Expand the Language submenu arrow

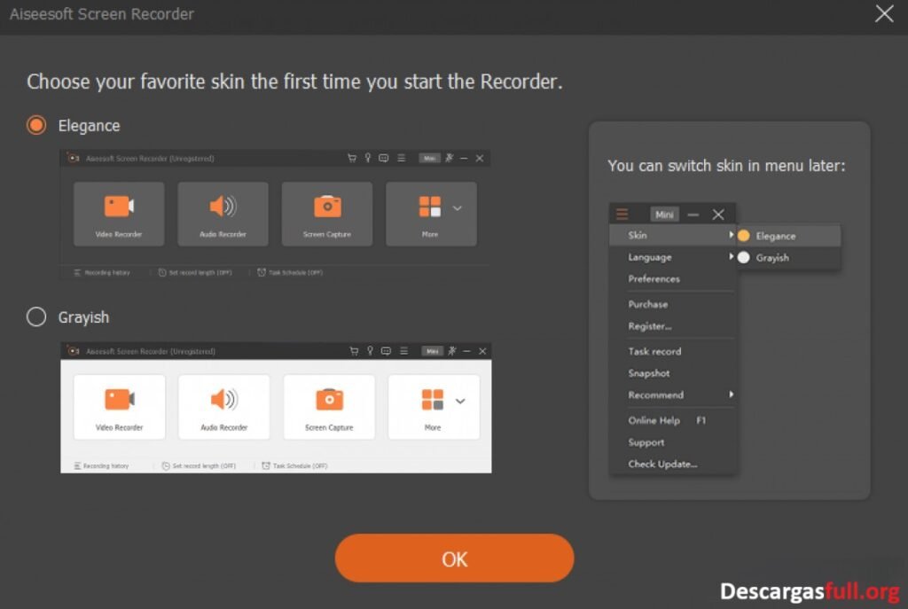[x=732, y=257]
